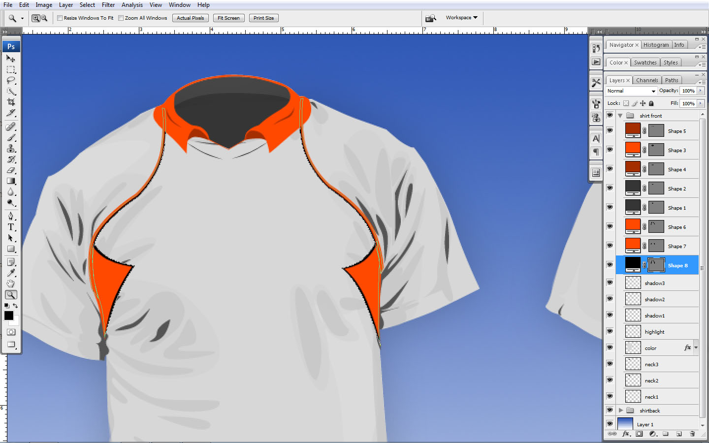
Task: Open the blending mode dropdown showing Normal
Action: pos(631,91)
